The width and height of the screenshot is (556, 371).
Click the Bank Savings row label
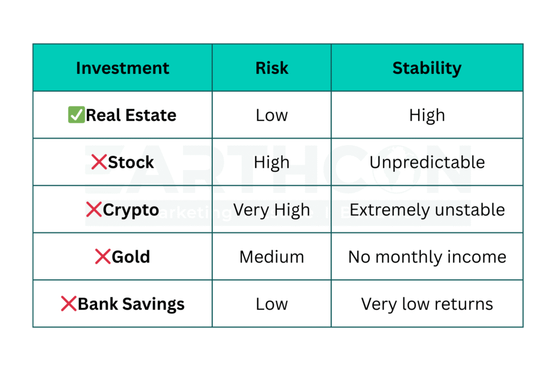(x=131, y=304)
